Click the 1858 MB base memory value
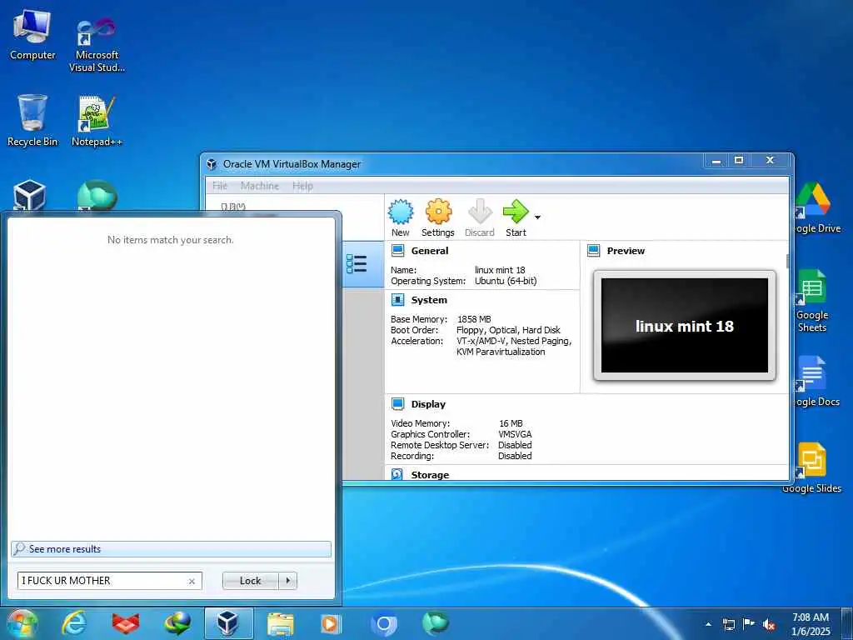This screenshot has width=853, height=640. pos(474,319)
